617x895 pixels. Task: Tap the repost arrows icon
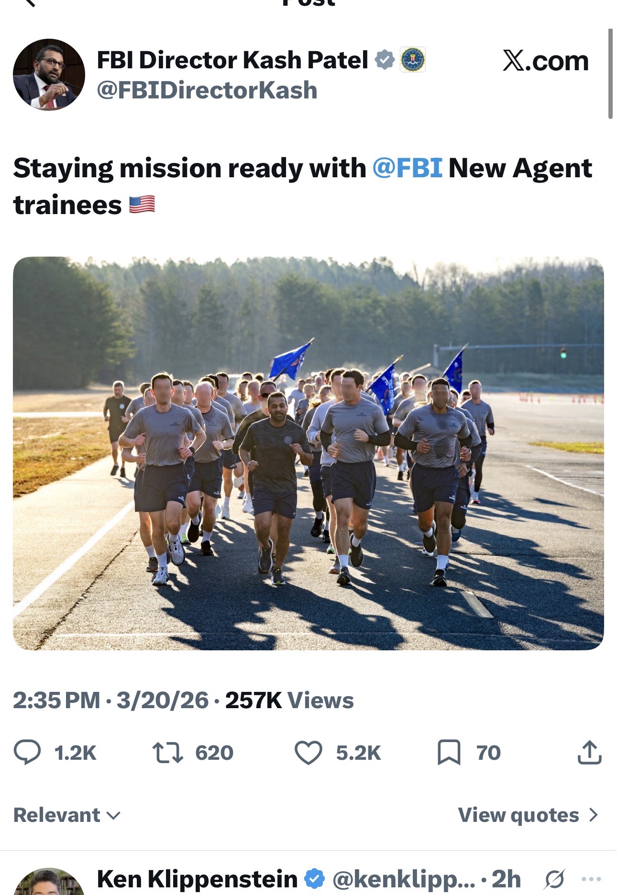pos(167,752)
